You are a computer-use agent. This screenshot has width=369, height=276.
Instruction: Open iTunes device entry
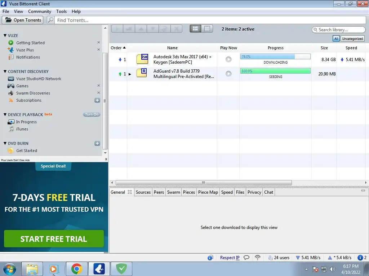(22, 129)
